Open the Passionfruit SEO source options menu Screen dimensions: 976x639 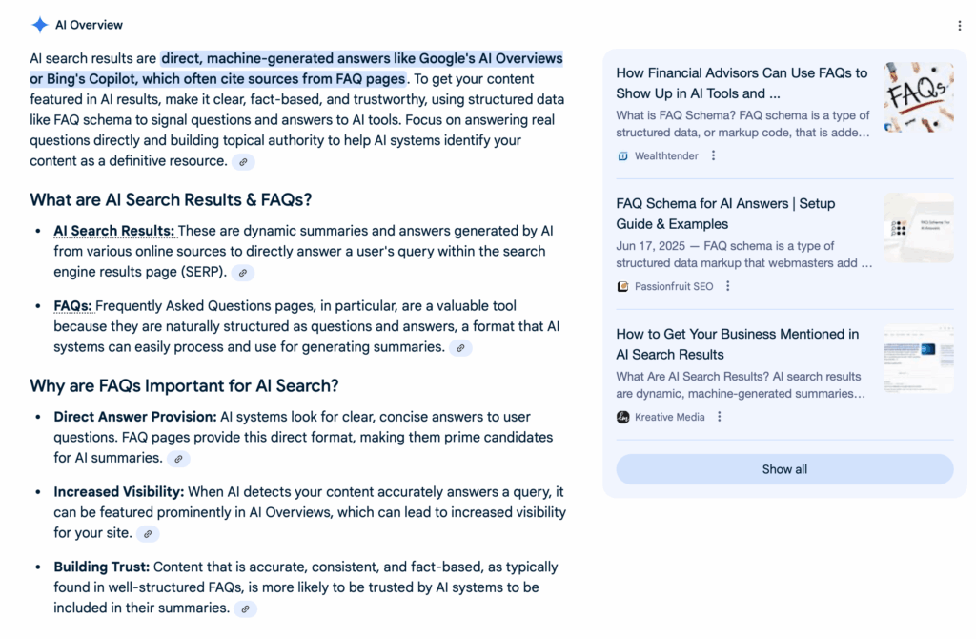click(728, 286)
